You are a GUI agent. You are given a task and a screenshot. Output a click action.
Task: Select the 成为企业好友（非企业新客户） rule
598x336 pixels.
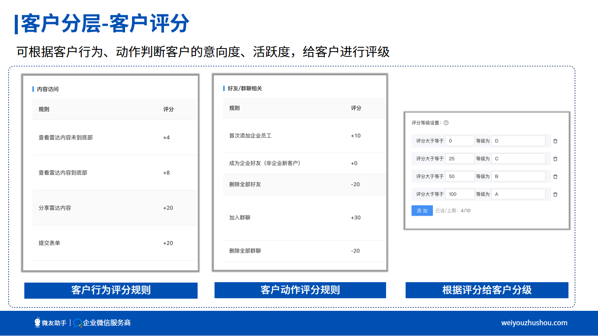click(304, 163)
